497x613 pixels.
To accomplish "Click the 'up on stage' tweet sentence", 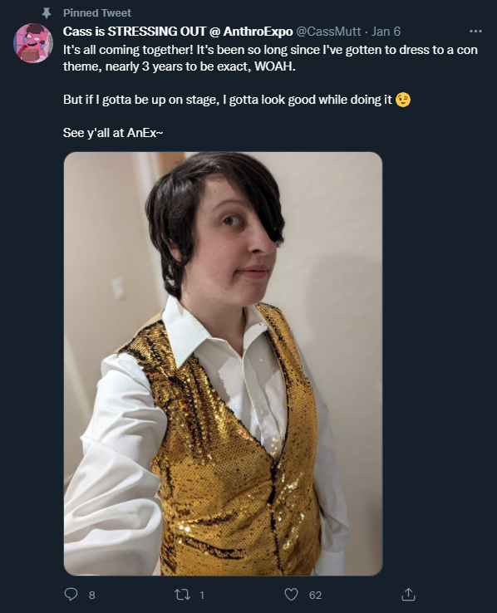I will tap(228, 100).
